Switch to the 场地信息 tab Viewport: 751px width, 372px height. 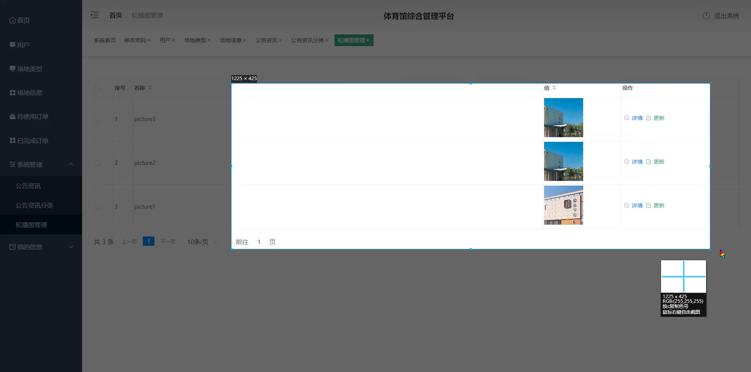tap(231, 40)
